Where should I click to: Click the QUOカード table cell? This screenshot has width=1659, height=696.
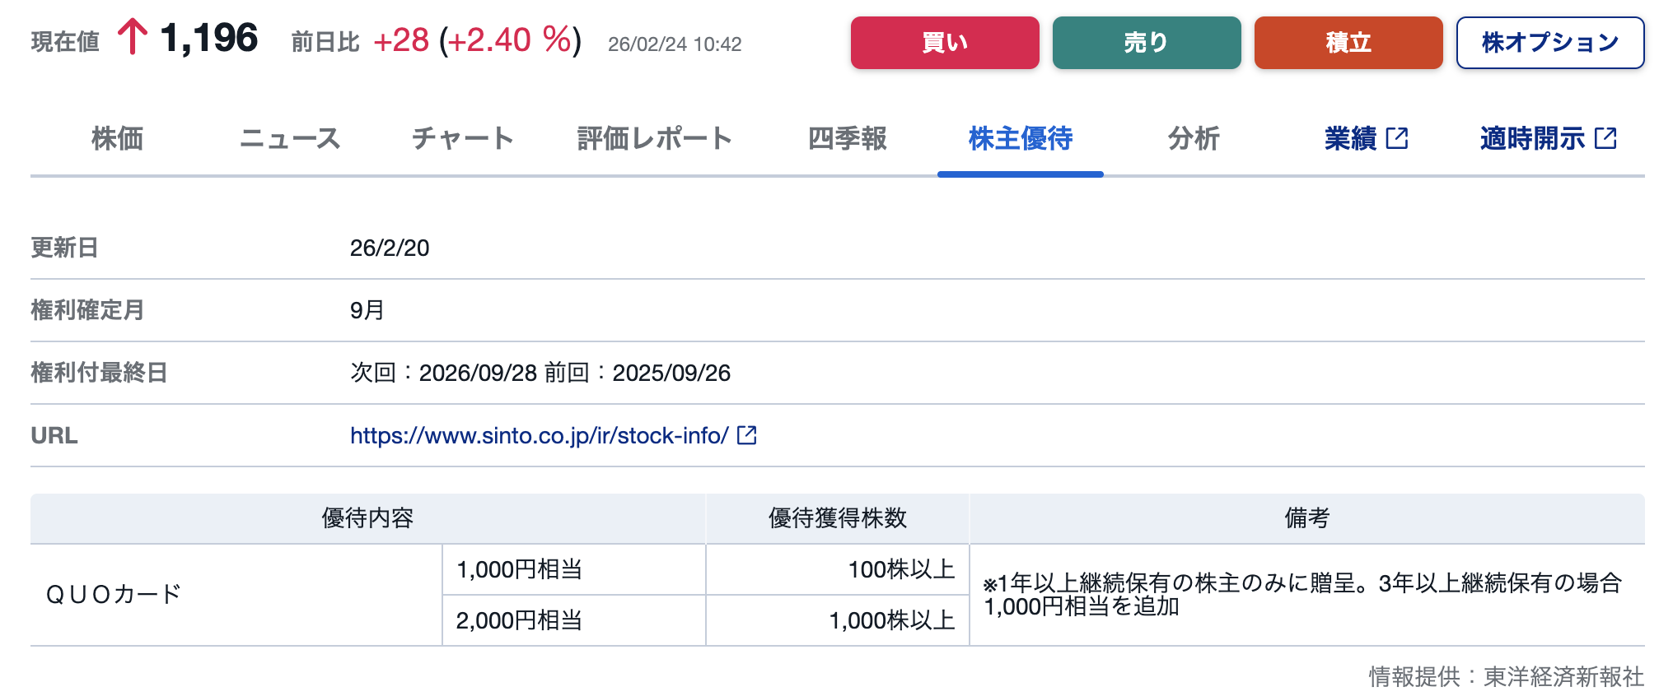[114, 594]
